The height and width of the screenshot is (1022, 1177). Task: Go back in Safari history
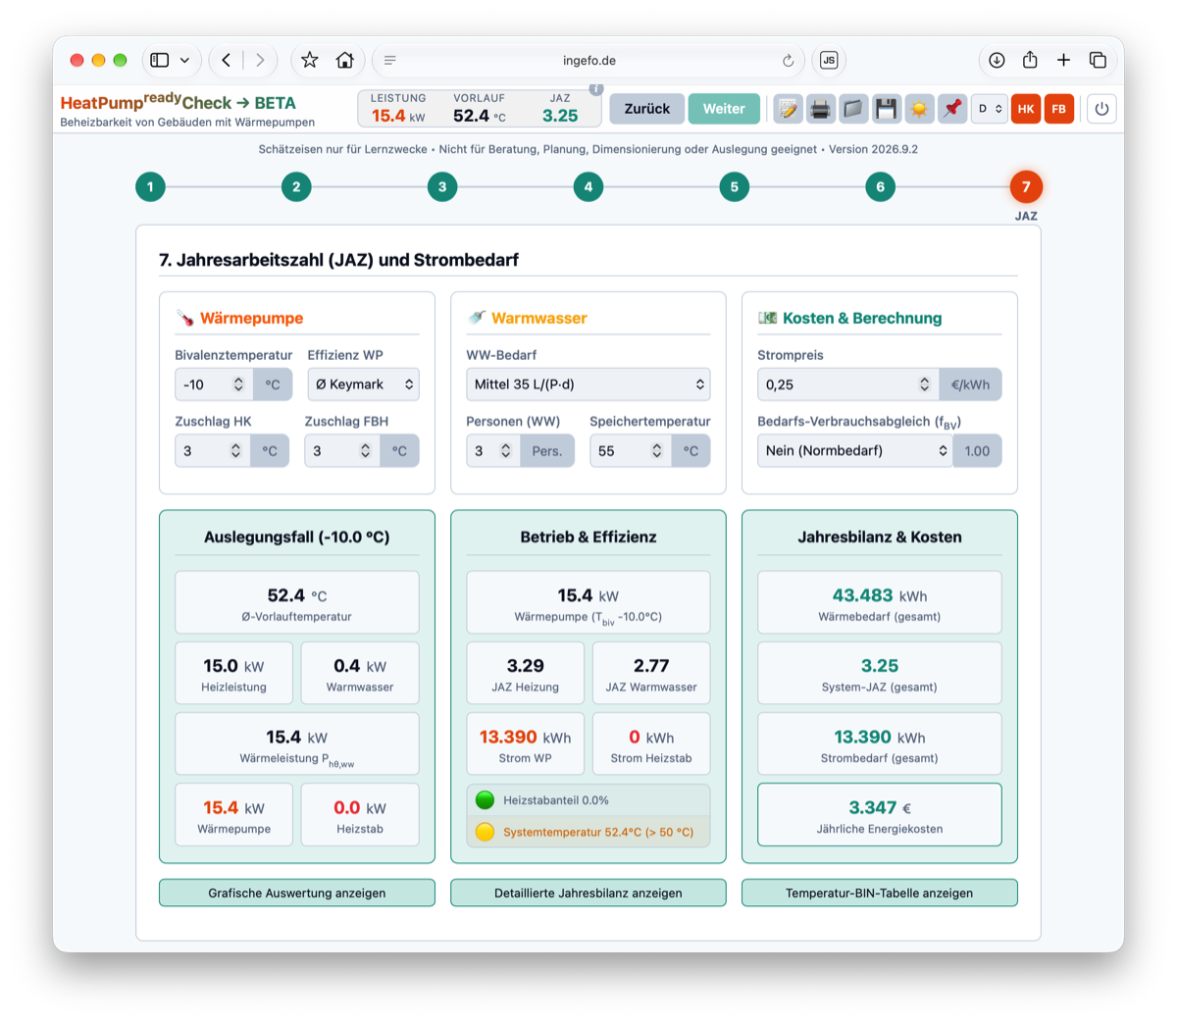pos(227,61)
